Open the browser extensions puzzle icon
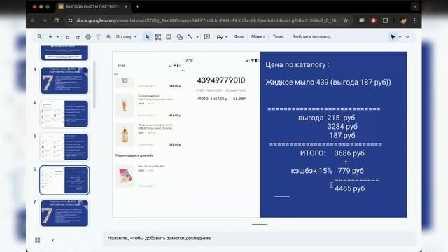448x252 pixels. 386,20
